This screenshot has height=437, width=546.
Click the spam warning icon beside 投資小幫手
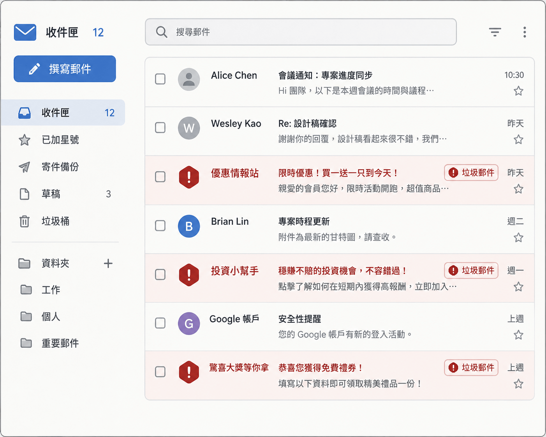(189, 275)
